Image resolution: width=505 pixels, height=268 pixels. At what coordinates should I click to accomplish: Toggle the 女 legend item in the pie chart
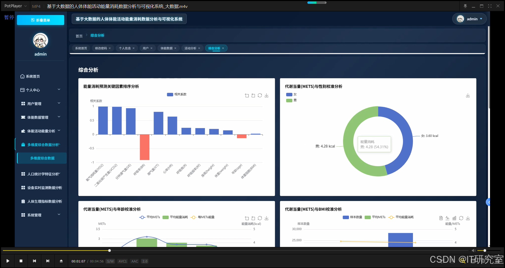click(x=291, y=94)
